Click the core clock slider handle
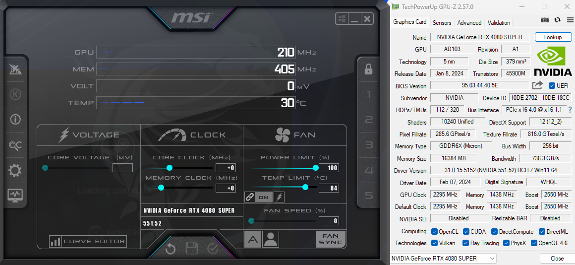The width and height of the screenshot is (575, 265). (170, 168)
